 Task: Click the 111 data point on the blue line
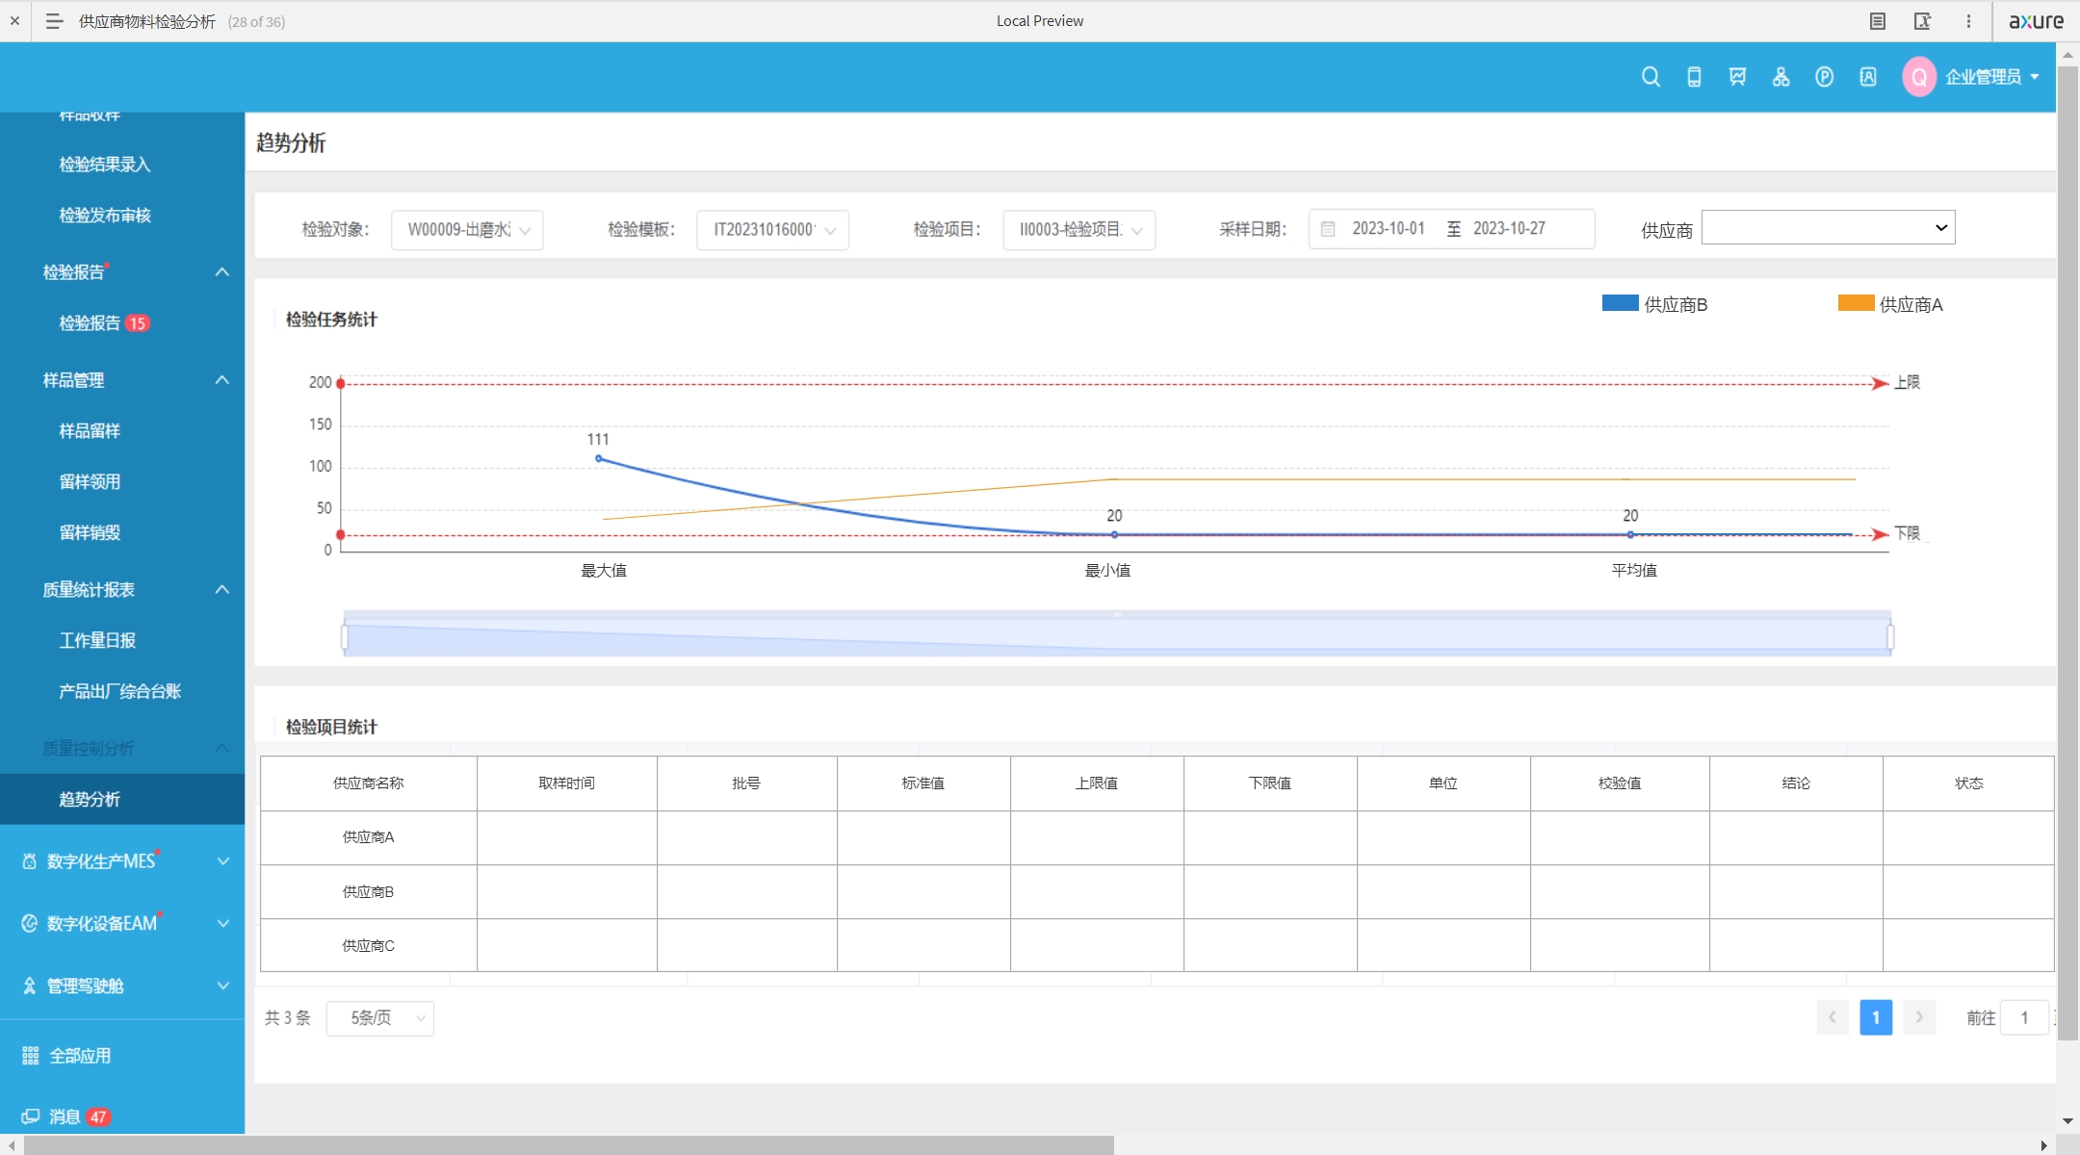pyautogui.click(x=599, y=459)
